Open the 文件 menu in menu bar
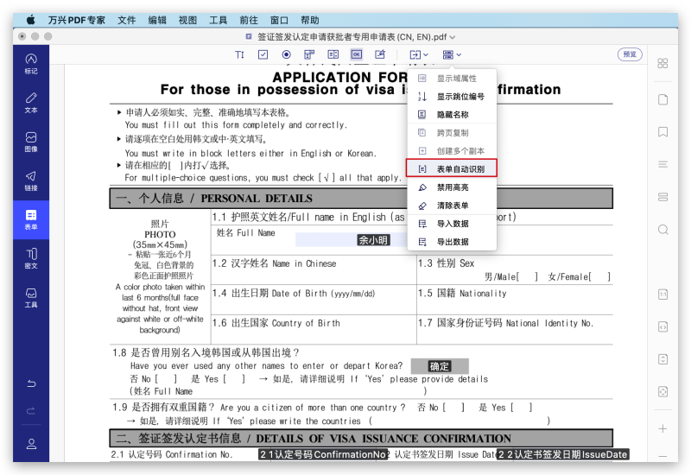This screenshot has width=691, height=475. [126, 20]
